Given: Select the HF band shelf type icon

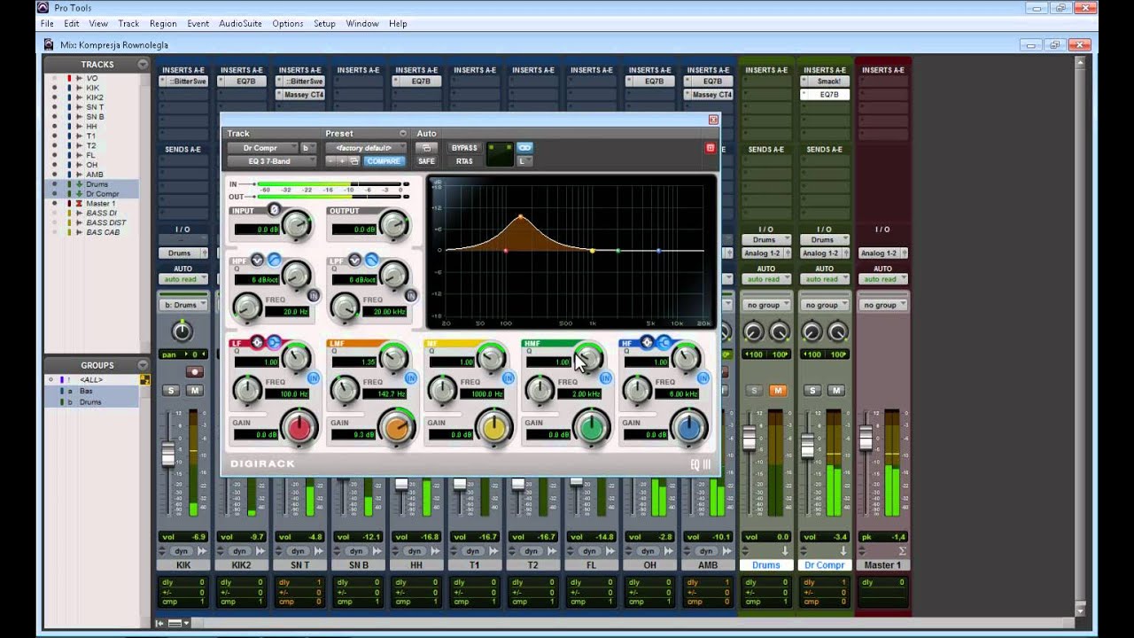Looking at the screenshot, I should tap(663, 342).
